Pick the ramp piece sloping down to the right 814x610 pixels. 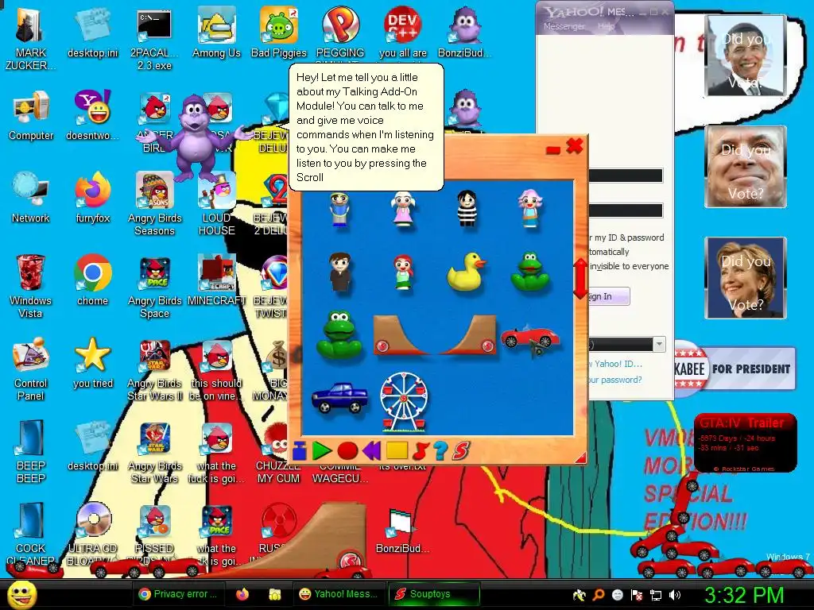(x=403, y=334)
